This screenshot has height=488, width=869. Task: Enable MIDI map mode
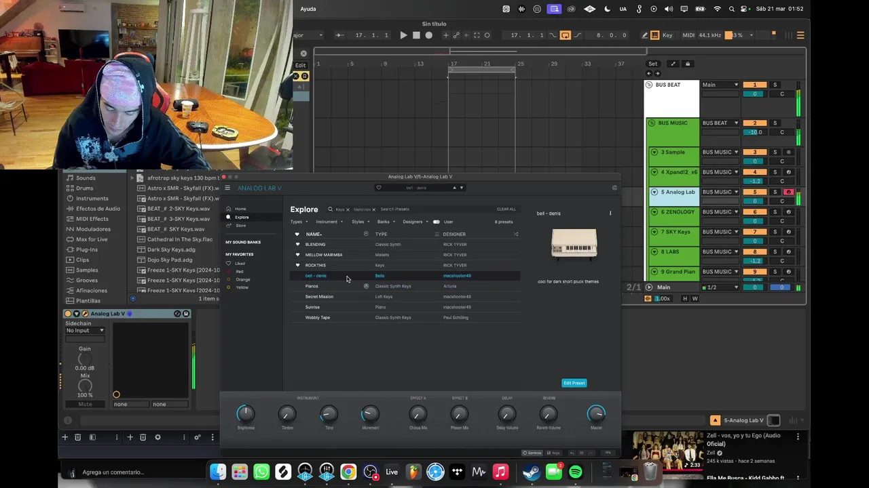[x=688, y=35]
